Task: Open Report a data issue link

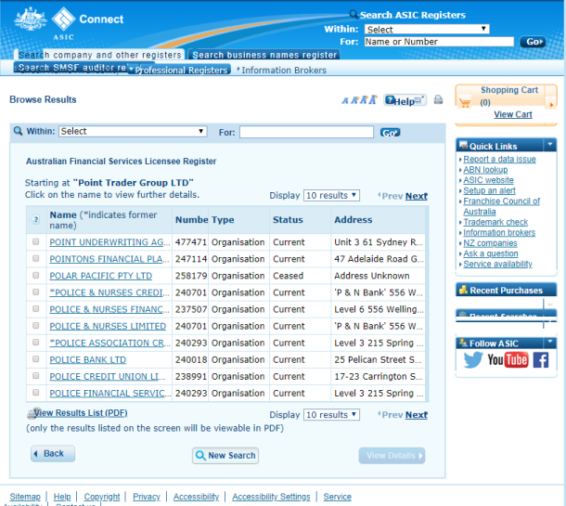Action: [x=499, y=160]
